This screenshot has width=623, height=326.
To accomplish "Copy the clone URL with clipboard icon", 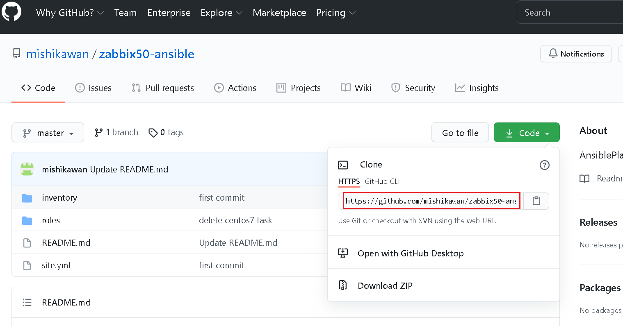I will (536, 201).
